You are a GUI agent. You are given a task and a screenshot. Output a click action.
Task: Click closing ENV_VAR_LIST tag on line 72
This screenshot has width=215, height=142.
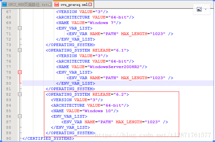(76, 39)
